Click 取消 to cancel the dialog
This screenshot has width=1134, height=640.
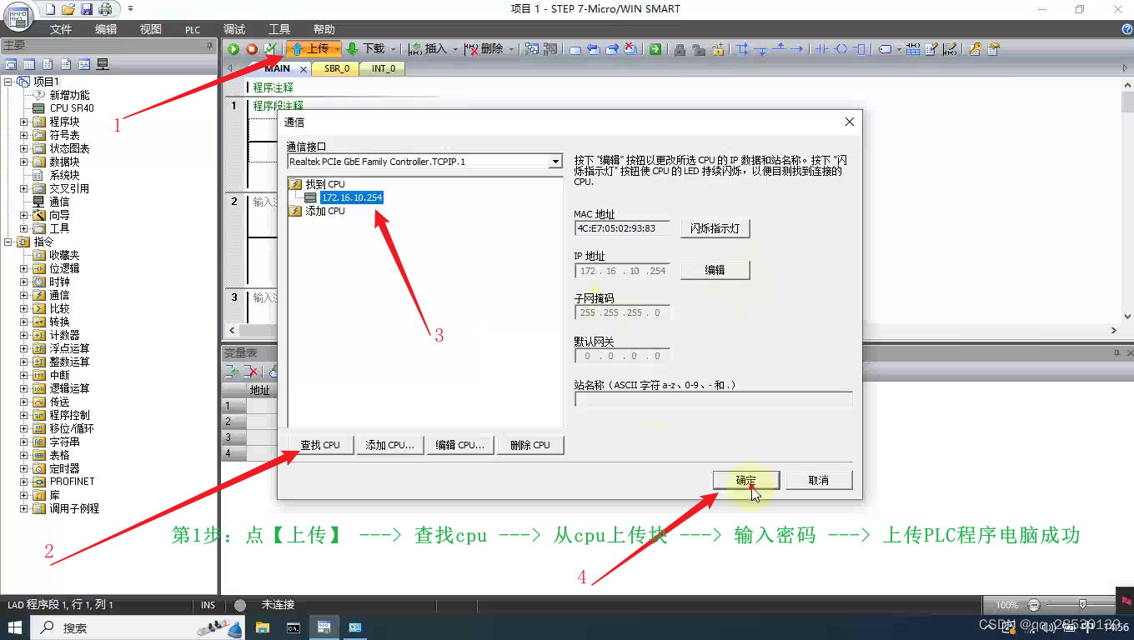tap(819, 480)
